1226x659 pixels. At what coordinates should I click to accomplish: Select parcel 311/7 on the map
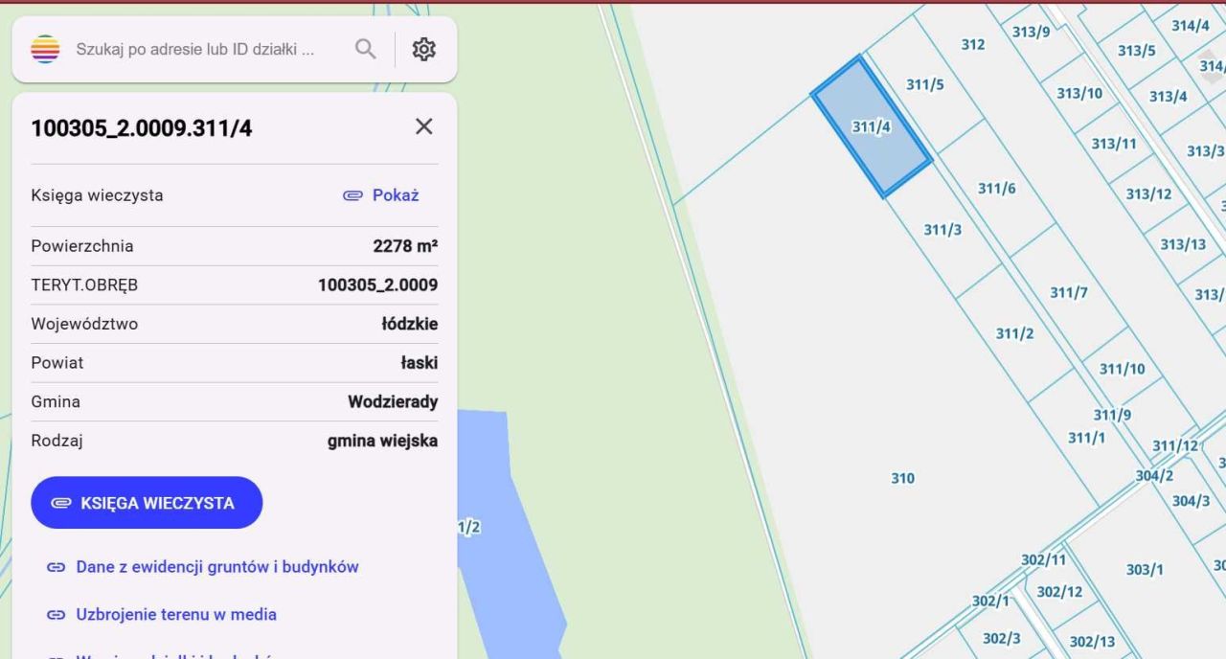(1068, 292)
